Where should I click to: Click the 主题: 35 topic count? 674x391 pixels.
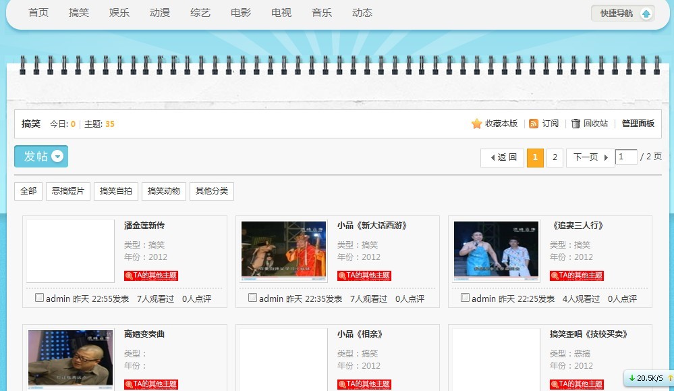click(x=99, y=124)
